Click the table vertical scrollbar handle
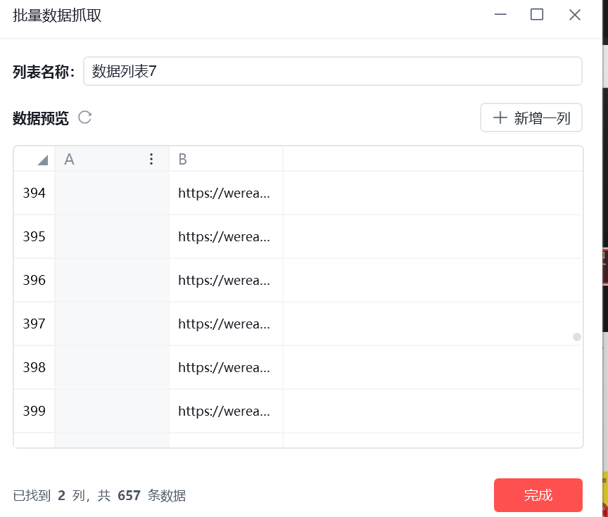The height and width of the screenshot is (517, 608). point(577,337)
